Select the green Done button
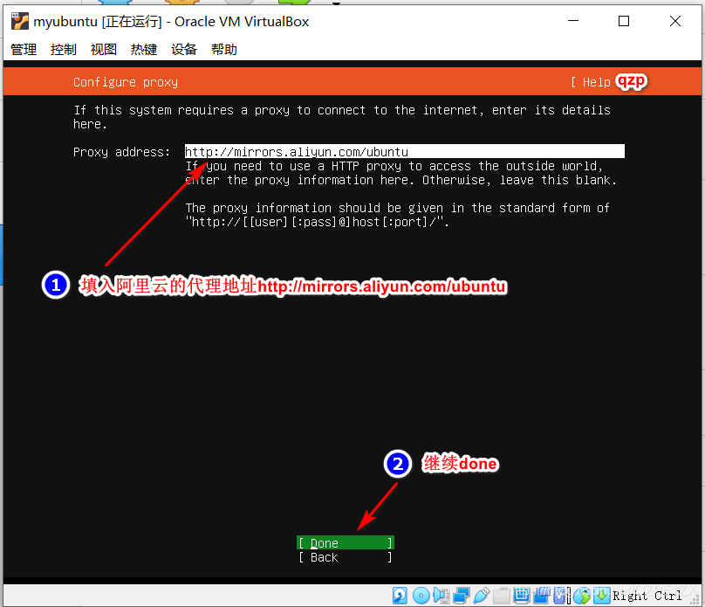 346,543
